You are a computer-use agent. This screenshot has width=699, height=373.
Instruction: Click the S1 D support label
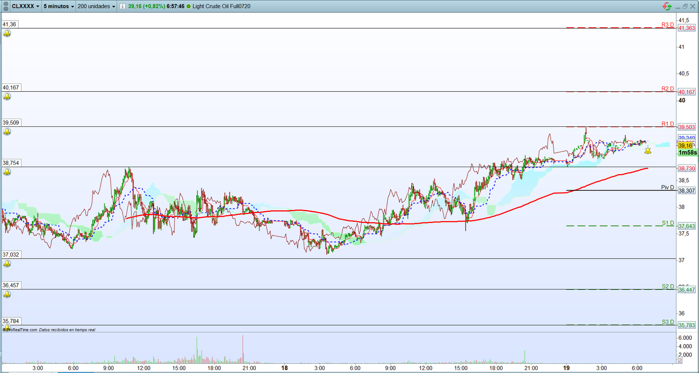pos(668,223)
